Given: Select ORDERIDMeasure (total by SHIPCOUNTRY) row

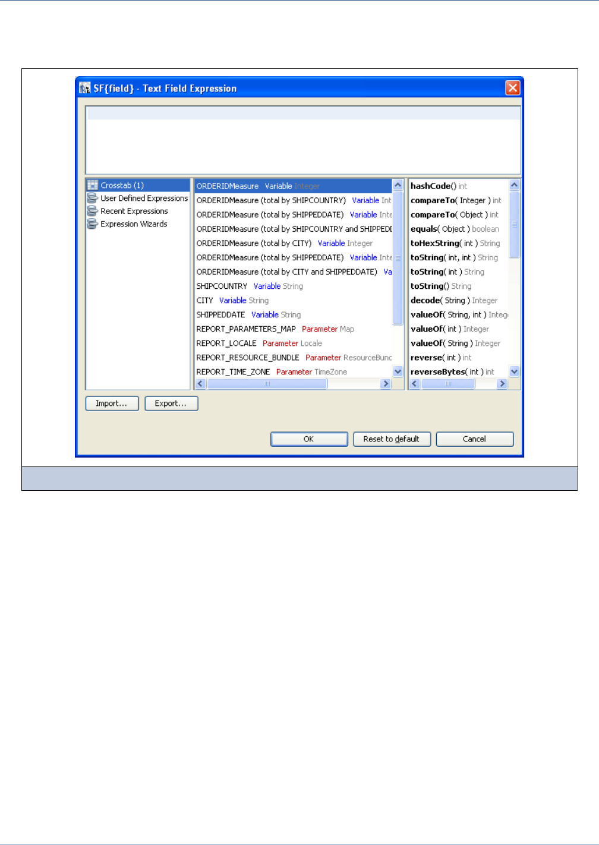Looking at the screenshot, I should (x=294, y=200).
